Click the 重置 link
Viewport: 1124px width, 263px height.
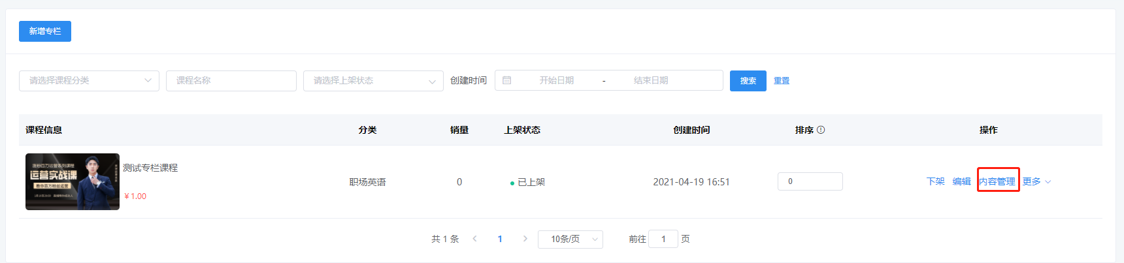tap(782, 81)
